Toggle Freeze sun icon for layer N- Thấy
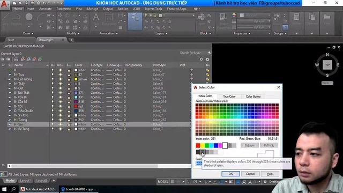 (61, 84)
